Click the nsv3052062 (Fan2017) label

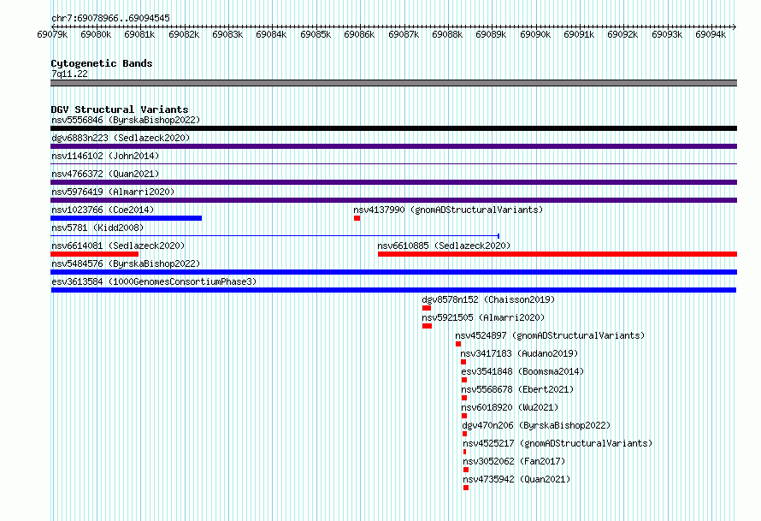click(514, 461)
